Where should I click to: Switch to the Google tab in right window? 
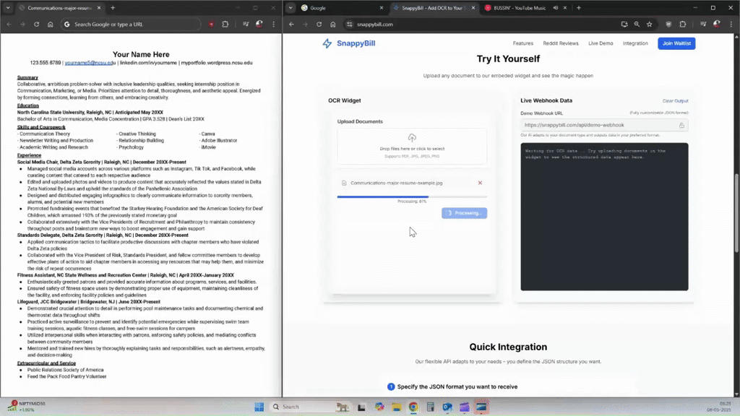click(342, 8)
